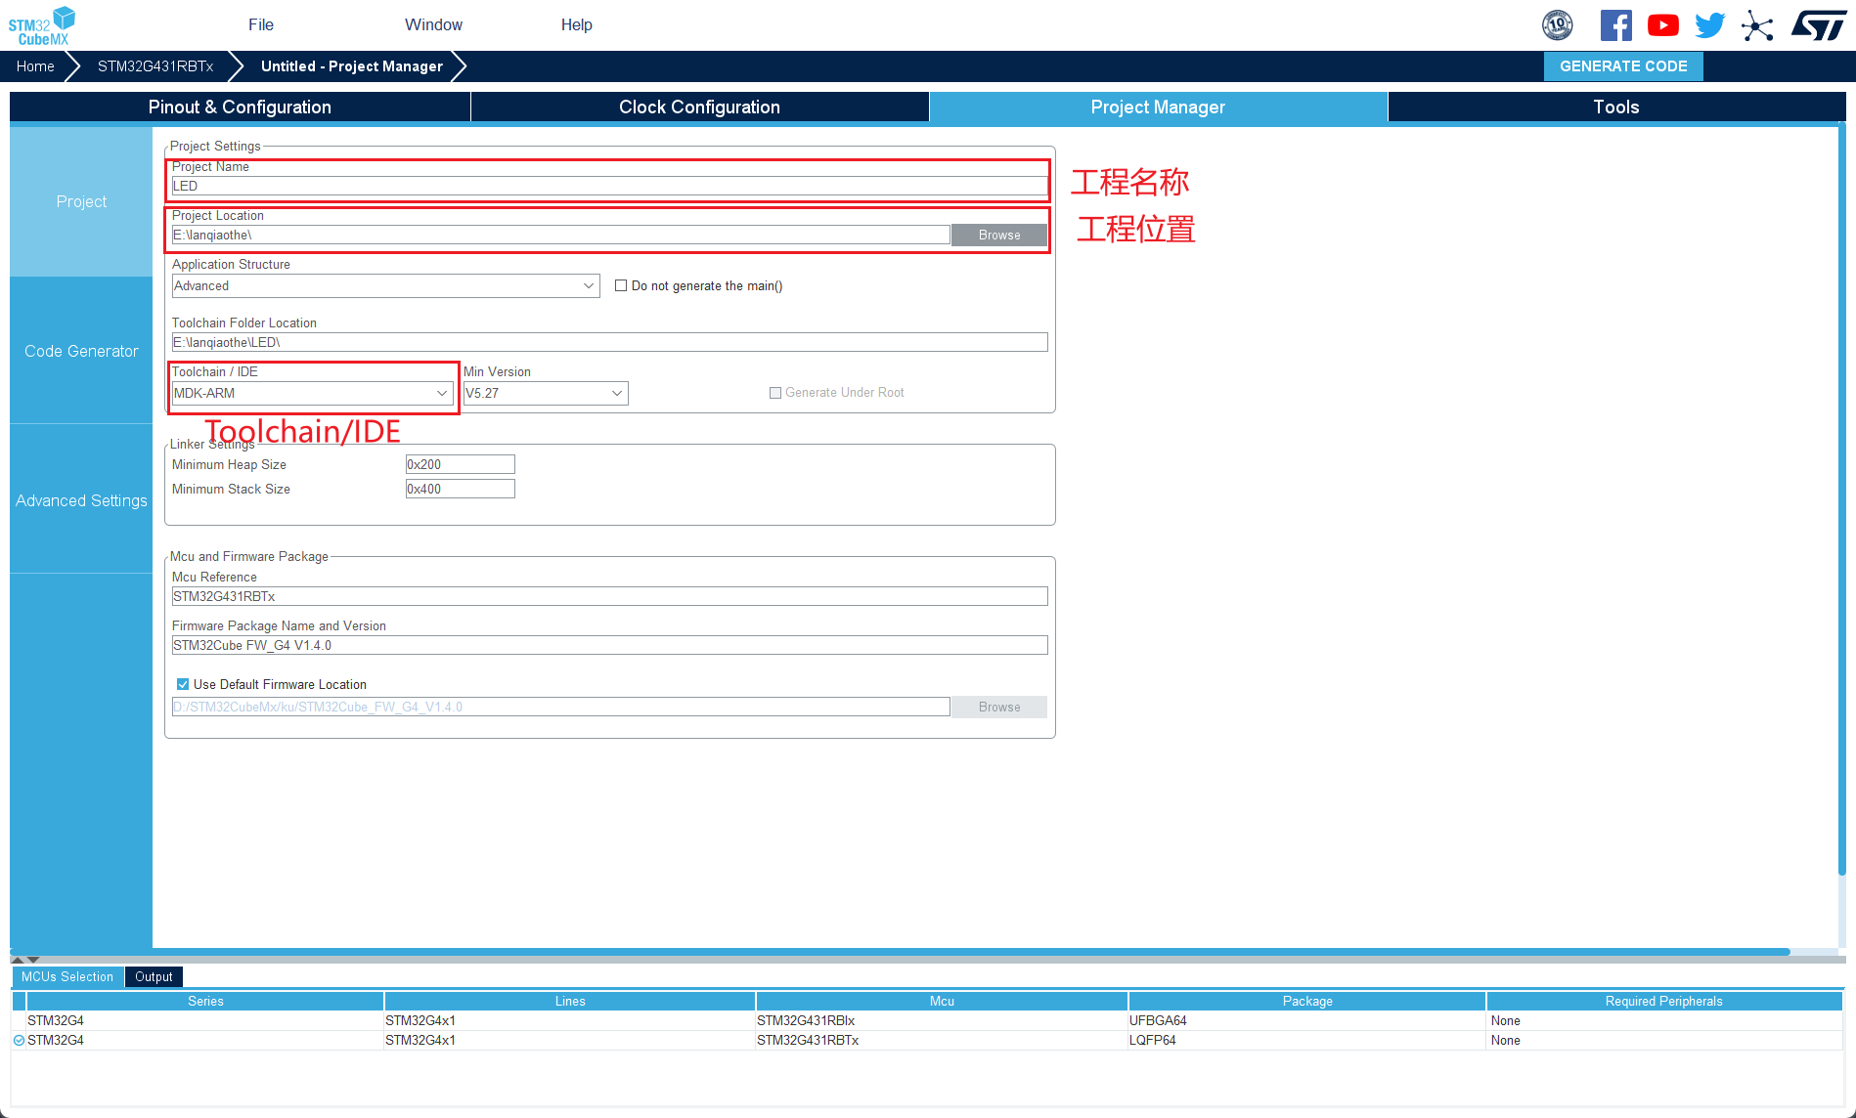Click the Project Name input field
Screen dimensions: 1856x1118
click(x=609, y=187)
